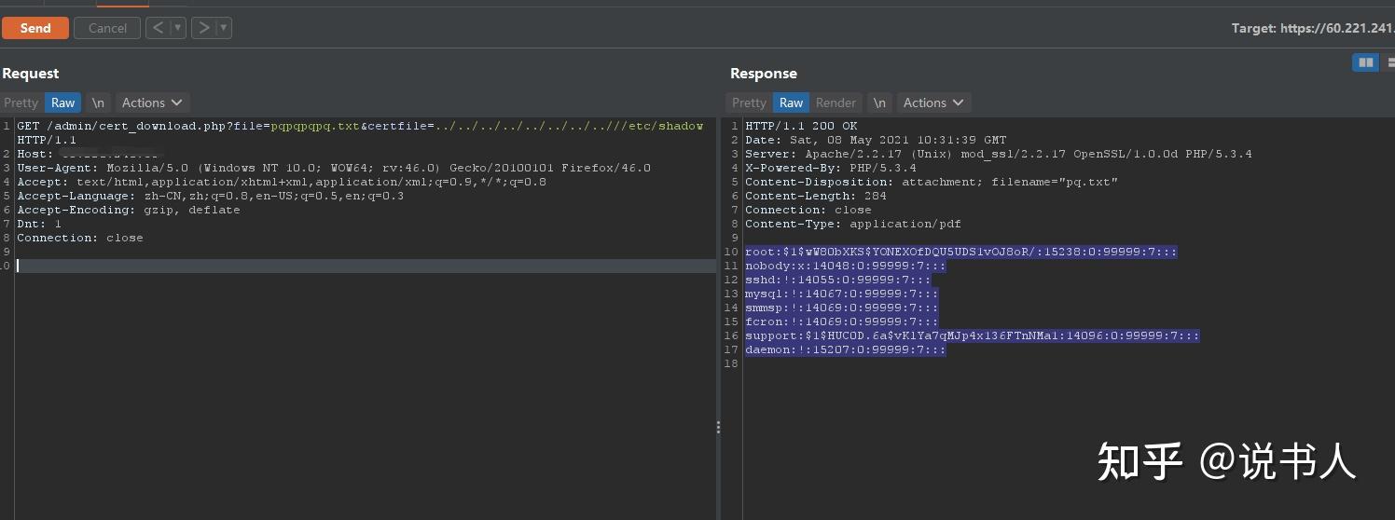Image resolution: width=1395 pixels, height=520 pixels.
Task: Click the pqpqpqpq.txt file parameter value
Action: coord(315,126)
